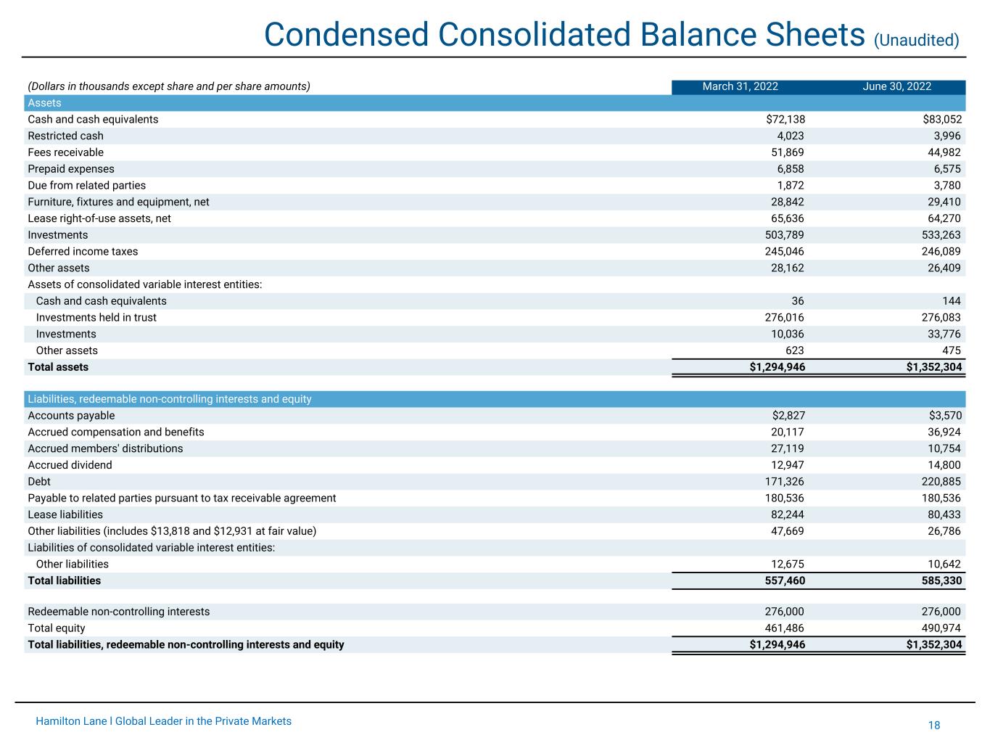Viewport: 990px width, 743px height.
Task: Click the Condensed Consolidated Balance Sheets title
Action: [x=564, y=35]
